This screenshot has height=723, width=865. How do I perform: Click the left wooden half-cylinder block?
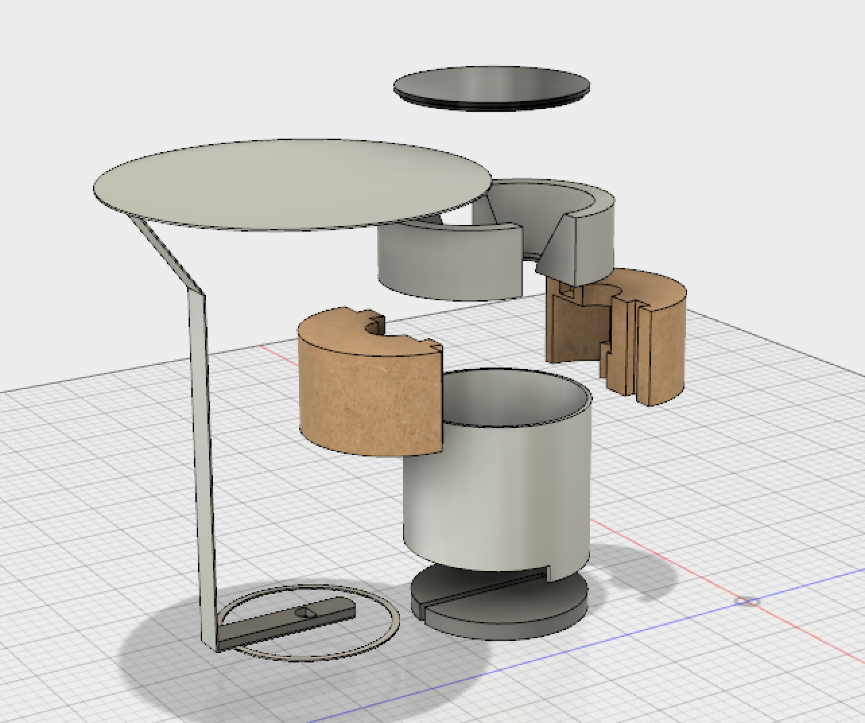[x=369, y=382]
